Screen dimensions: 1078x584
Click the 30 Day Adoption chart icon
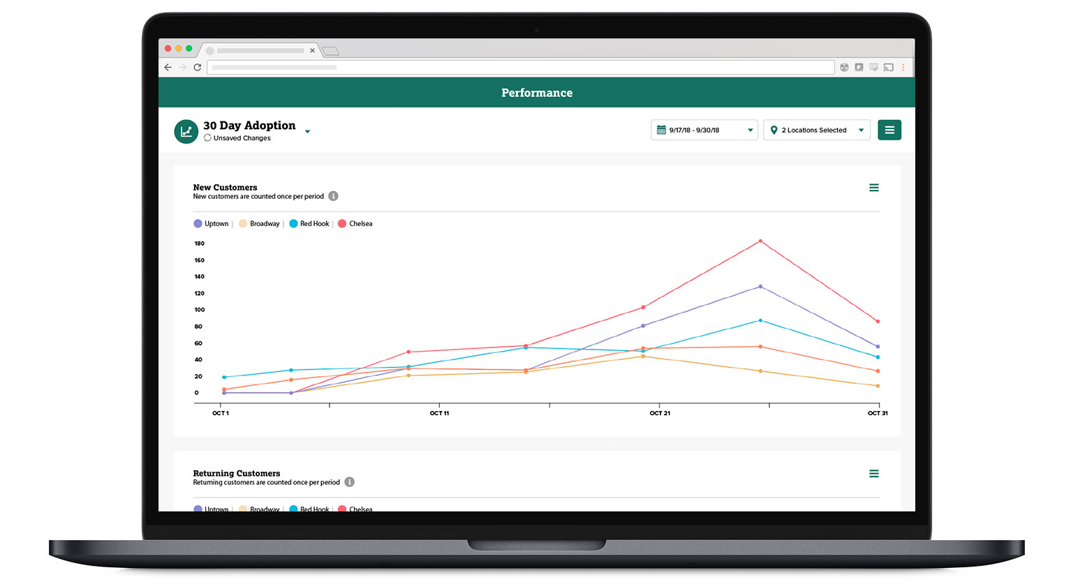click(185, 130)
